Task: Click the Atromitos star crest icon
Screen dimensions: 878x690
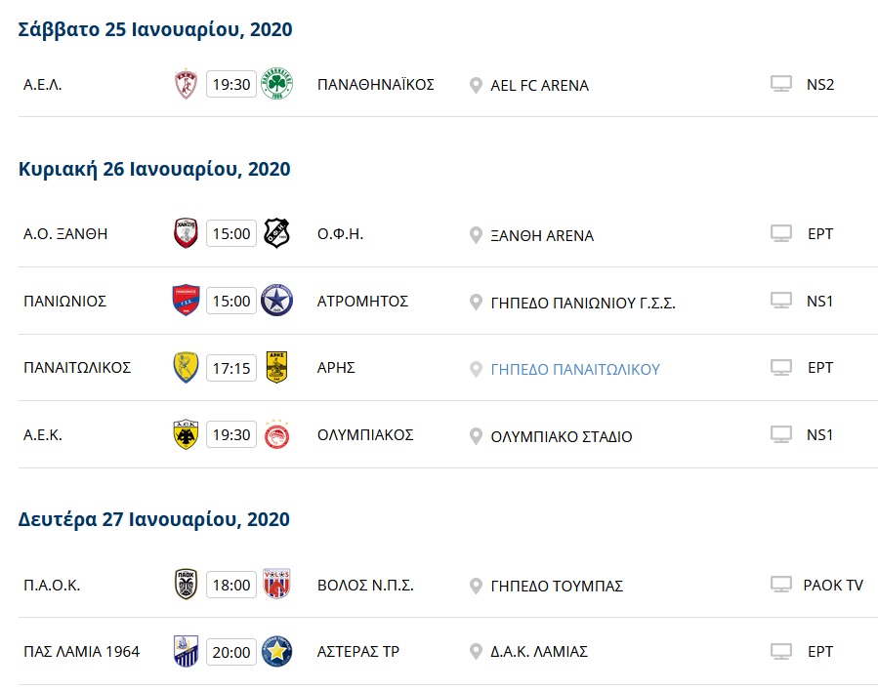Action: pyautogui.click(x=277, y=301)
